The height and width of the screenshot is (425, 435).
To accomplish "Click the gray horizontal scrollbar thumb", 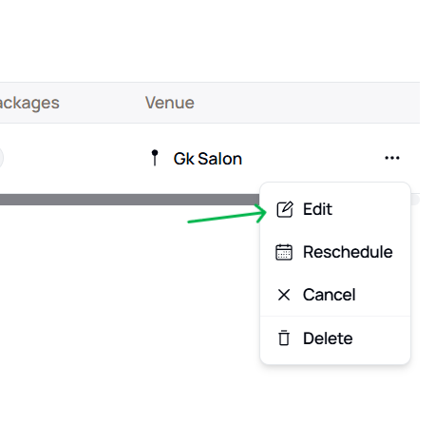I will pyautogui.click(x=130, y=200).
